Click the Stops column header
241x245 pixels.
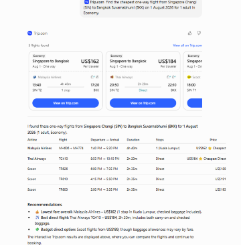160,140
